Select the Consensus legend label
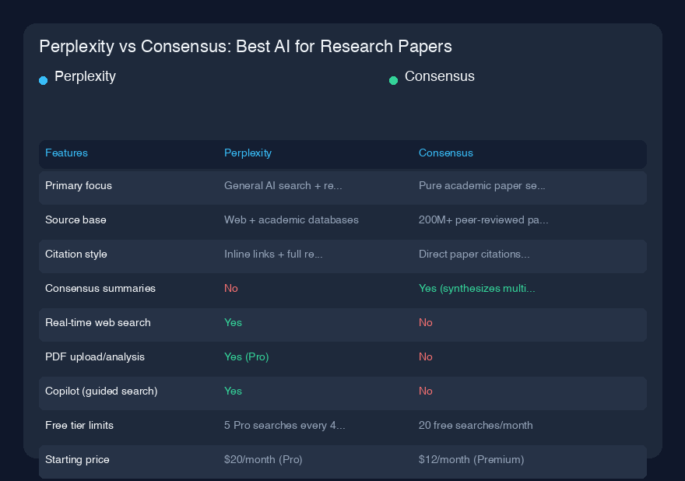Screen dimensions: 685x481 click(440, 76)
